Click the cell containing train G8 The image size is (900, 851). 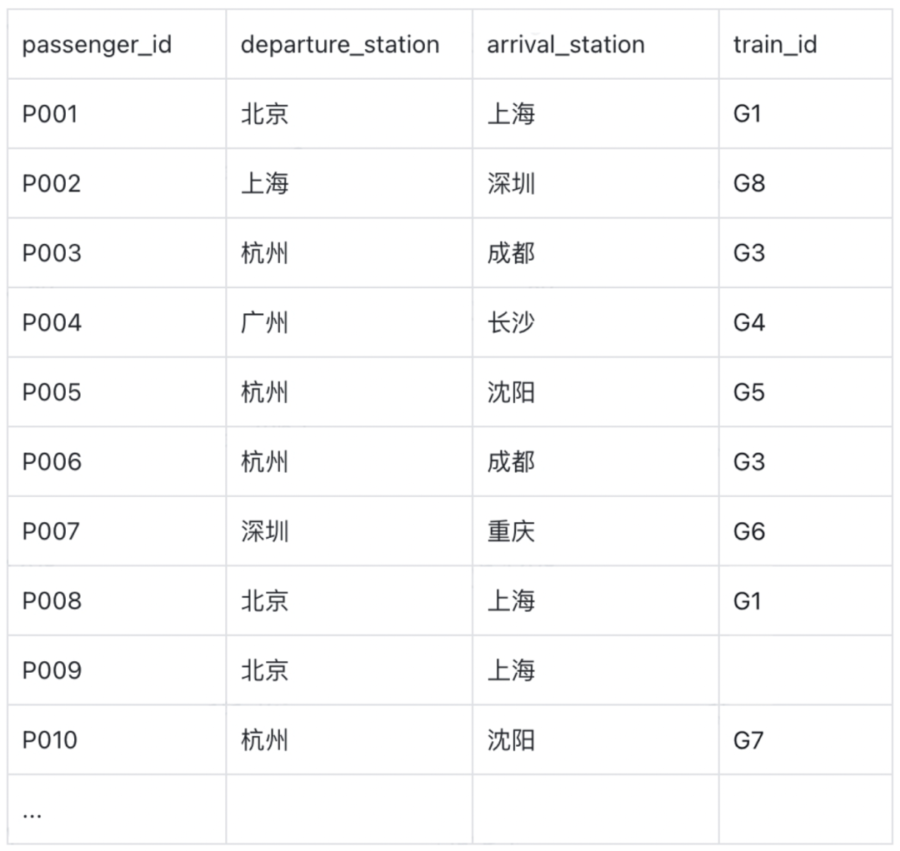pyautogui.click(x=749, y=183)
